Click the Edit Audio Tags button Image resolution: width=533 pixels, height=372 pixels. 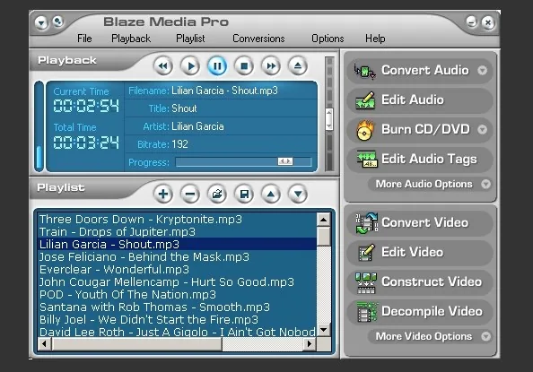420,159
